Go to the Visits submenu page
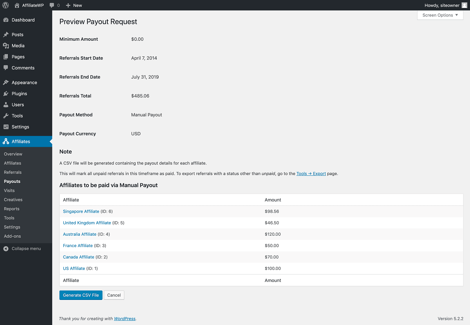Viewport: 470px width, 325px height. (9, 191)
